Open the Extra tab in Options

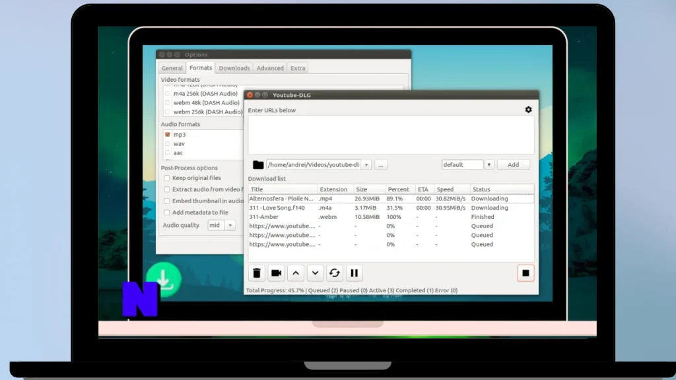298,68
